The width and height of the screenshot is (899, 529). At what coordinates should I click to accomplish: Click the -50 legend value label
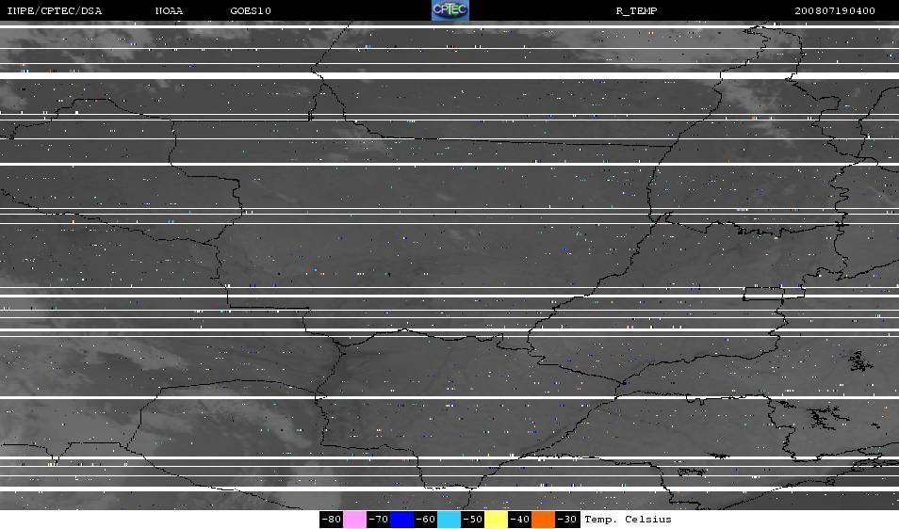pos(473,520)
